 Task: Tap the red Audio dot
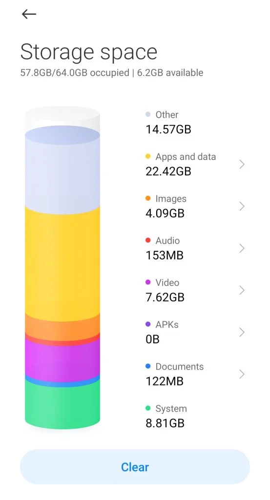(148, 240)
